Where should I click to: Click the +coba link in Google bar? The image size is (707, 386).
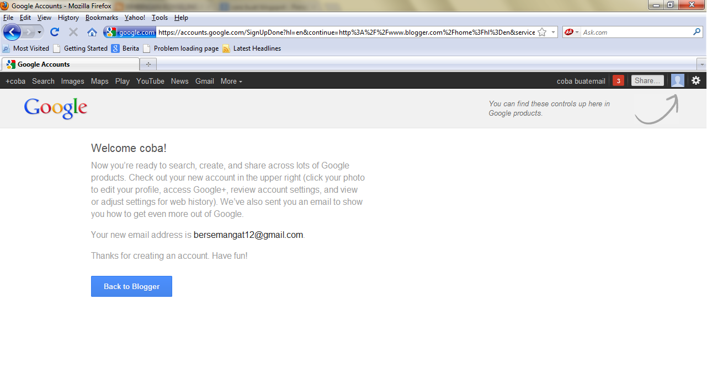pyautogui.click(x=15, y=81)
